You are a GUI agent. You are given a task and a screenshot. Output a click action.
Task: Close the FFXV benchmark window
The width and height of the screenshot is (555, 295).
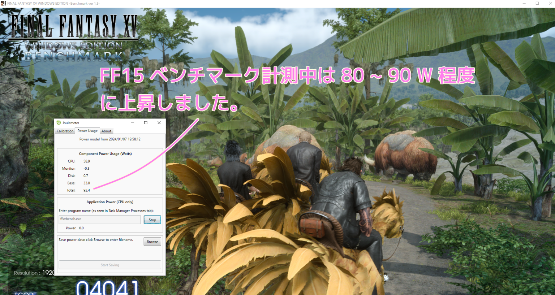[x=550, y=3]
